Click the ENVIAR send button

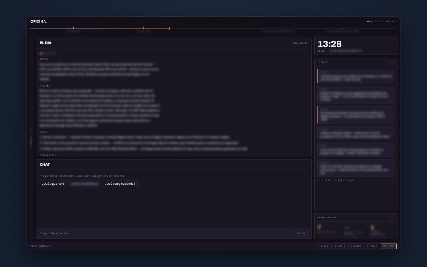click(301, 233)
